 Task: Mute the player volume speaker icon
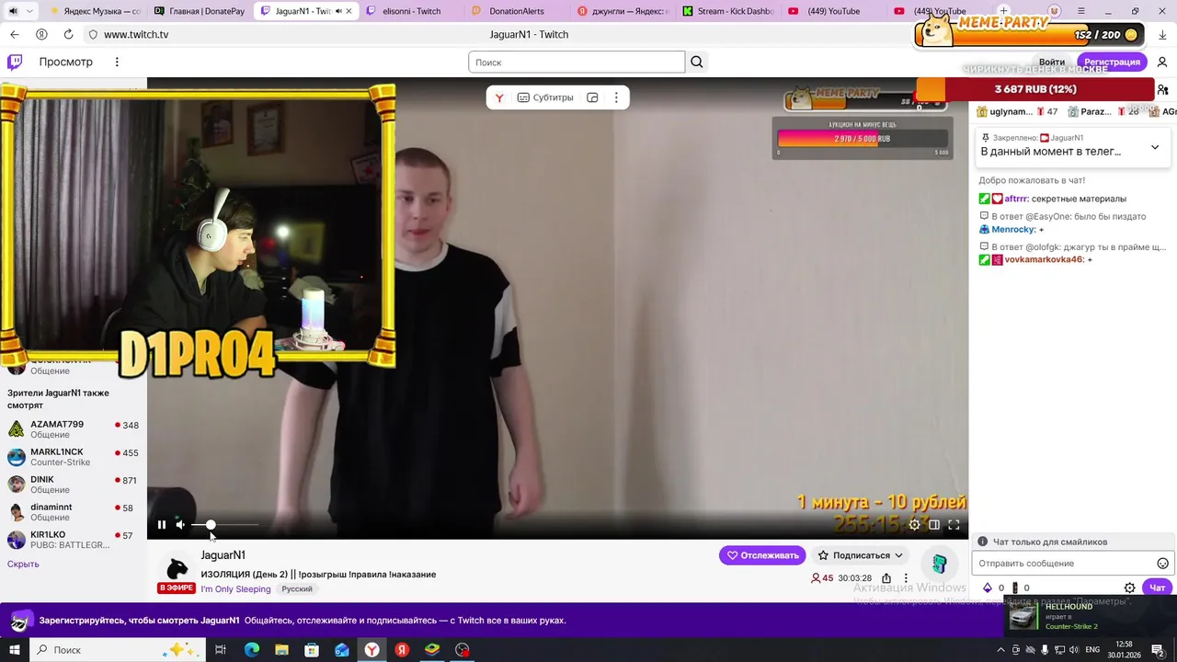point(181,525)
